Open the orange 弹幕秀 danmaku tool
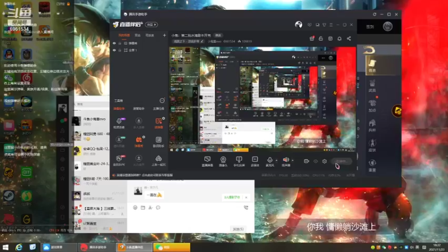Screen dimensions: 448x252 (x=138, y=142)
